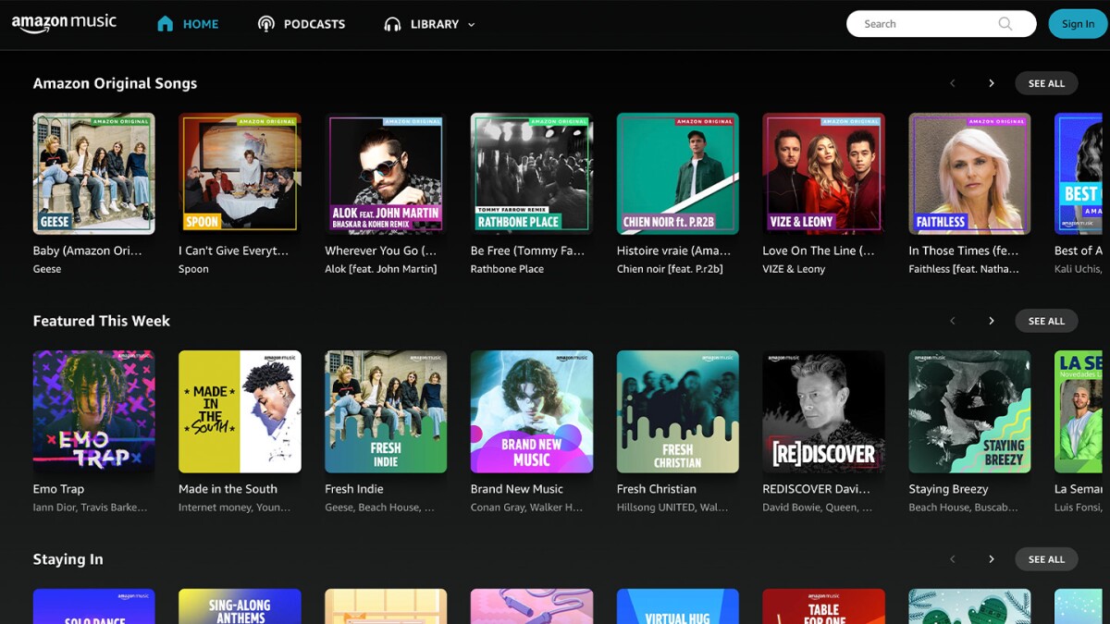Click the Amazon Music logo

(x=64, y=24)
